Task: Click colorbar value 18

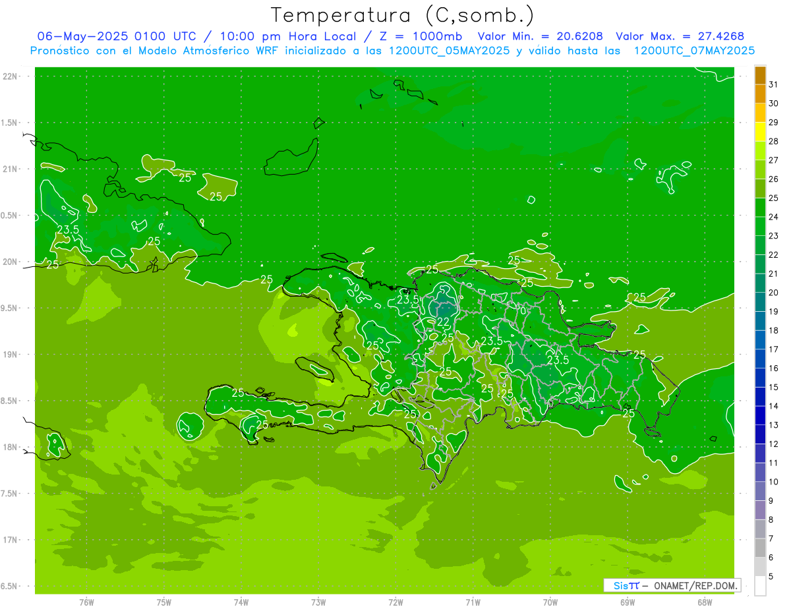Action: point(774,331)
